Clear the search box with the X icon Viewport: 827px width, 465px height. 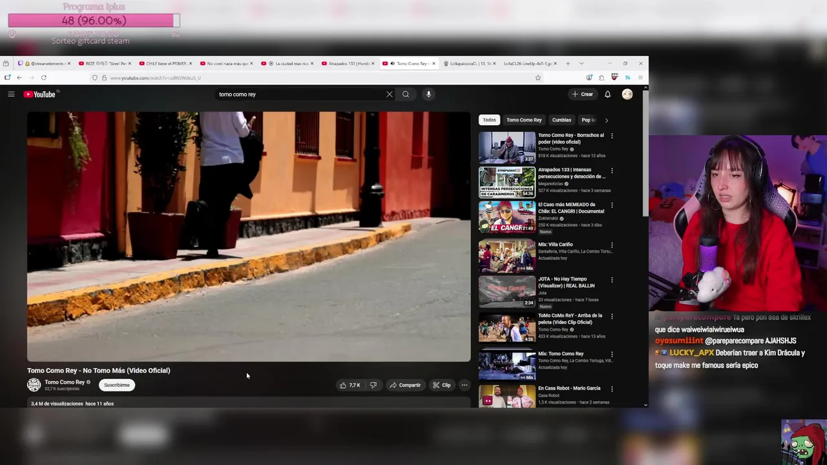pyautogui.click(x=389, y=94)
